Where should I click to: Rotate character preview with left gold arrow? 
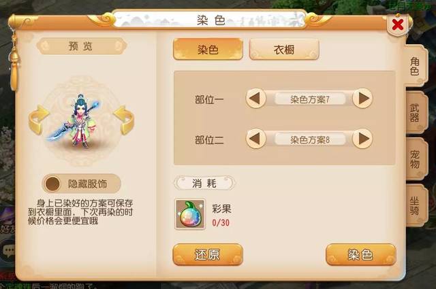(x=39, y=120)
